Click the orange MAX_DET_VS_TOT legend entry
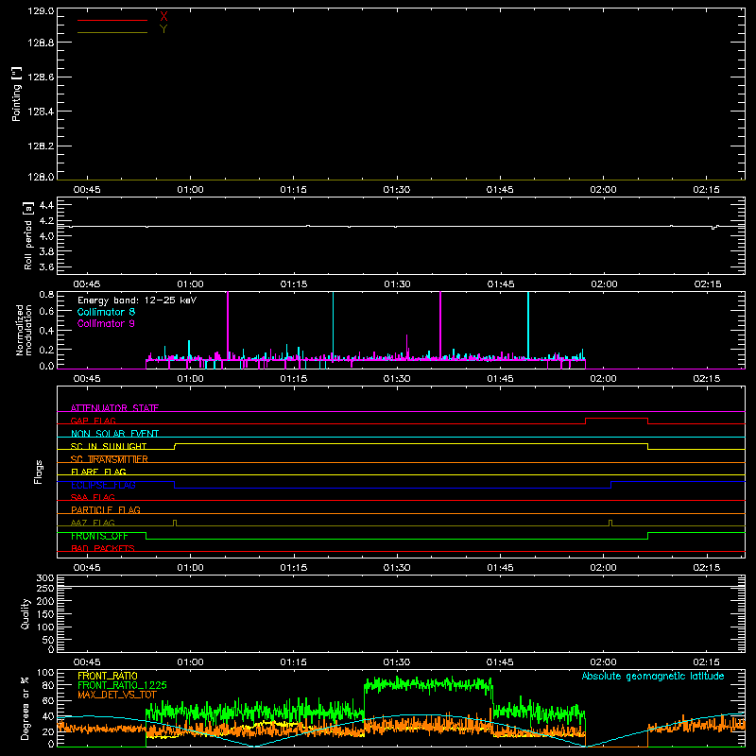This screenshot has height=756, width=756. (x=117, y=695)
